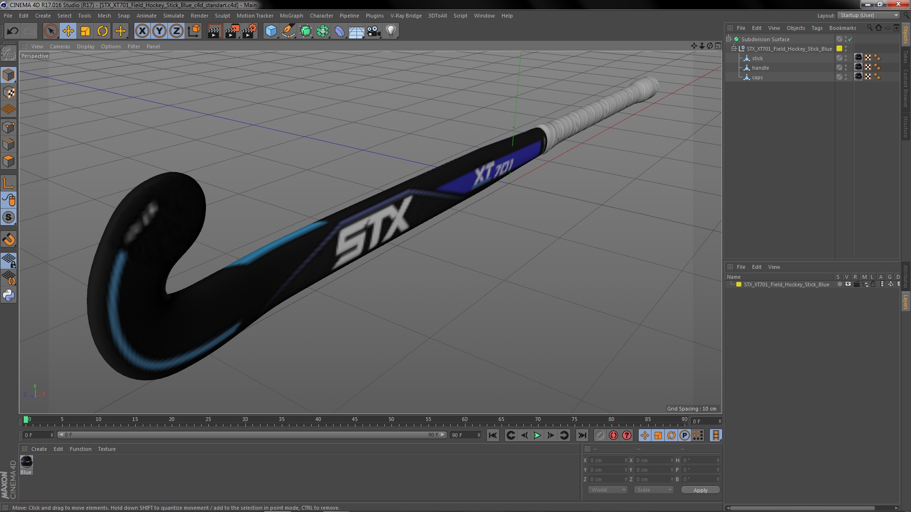This screenshot has height=512, width=911.
Task: Open the Deformer objects icon
Action: [340, 31]
